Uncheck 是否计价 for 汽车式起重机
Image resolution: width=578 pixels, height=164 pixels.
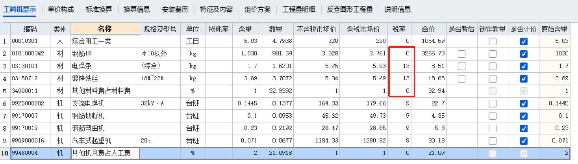click(x=523, y=141)
